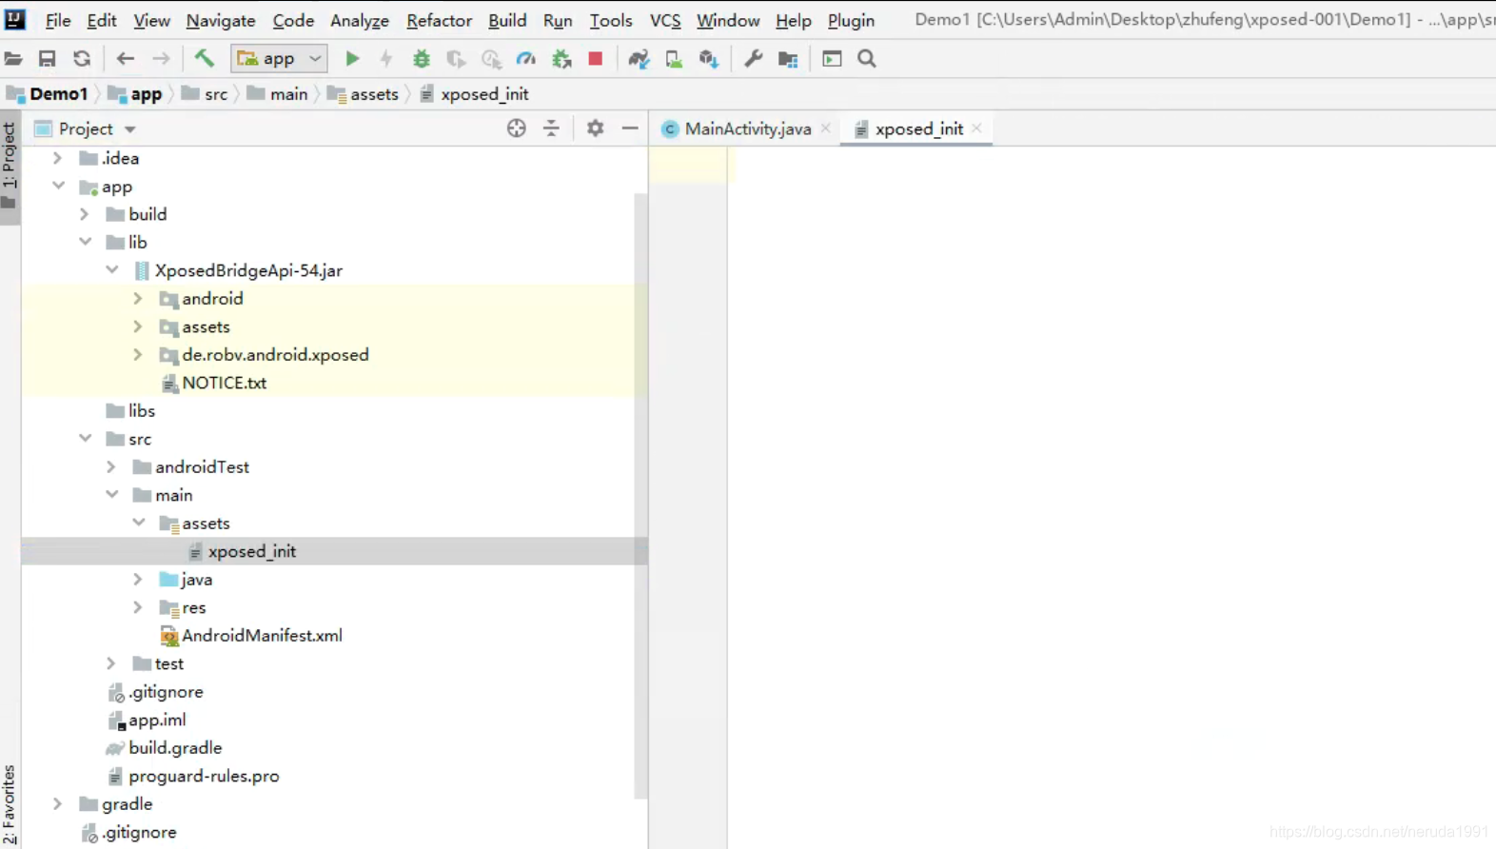Click the toolbar icon before Search
This screenshot has width=1496, height=849.
[x=832, y=59]
